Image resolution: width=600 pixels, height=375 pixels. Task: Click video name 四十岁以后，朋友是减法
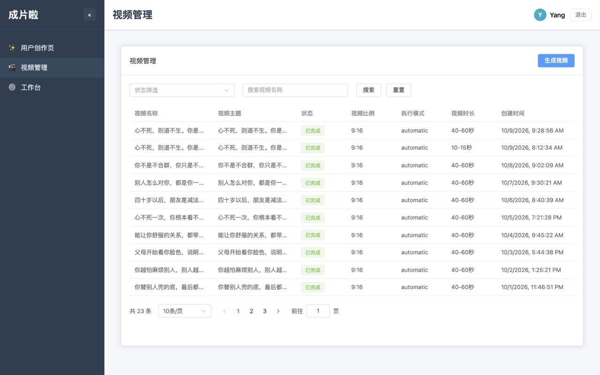(x=169, y=200)
